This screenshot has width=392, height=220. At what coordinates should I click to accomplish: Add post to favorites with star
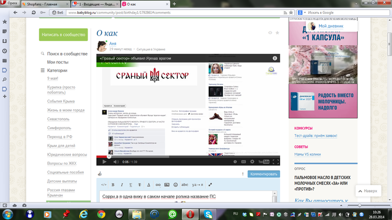[x=277, y=33]
